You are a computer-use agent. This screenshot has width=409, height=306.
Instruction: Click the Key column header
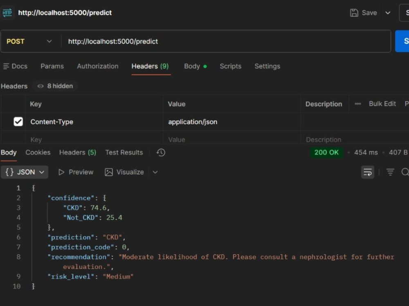tap(36, 104)
